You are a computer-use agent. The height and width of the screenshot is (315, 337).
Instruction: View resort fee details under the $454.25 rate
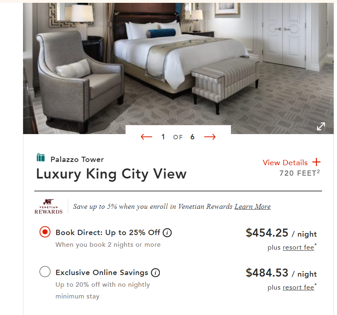[299, 247]
